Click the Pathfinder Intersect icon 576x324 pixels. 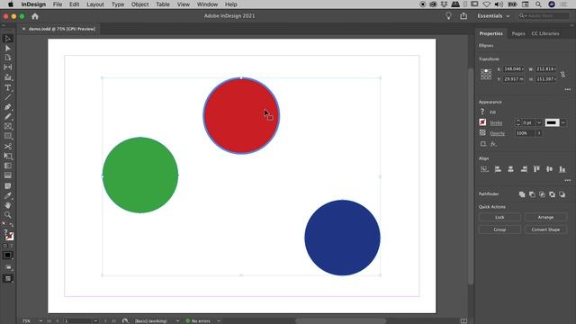tap(542, 194)
